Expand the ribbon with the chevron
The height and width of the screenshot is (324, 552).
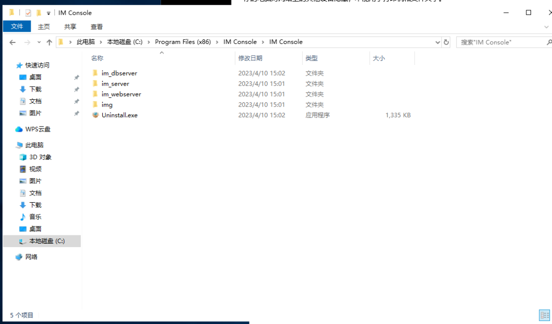pyautogui.click(x=546, y=27)
